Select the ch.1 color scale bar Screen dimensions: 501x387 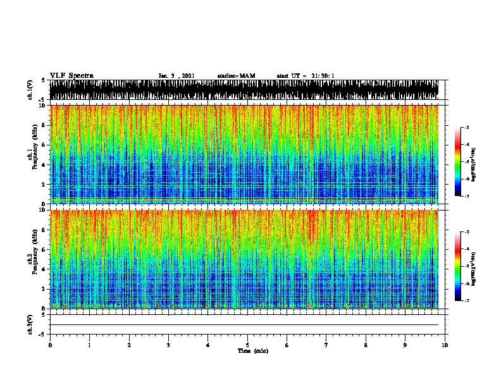point(458,162)
